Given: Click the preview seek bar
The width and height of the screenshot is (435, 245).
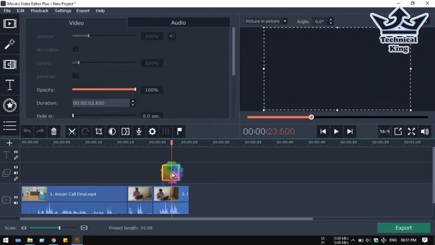Looking at the screenshot, I should pos(337,117).
